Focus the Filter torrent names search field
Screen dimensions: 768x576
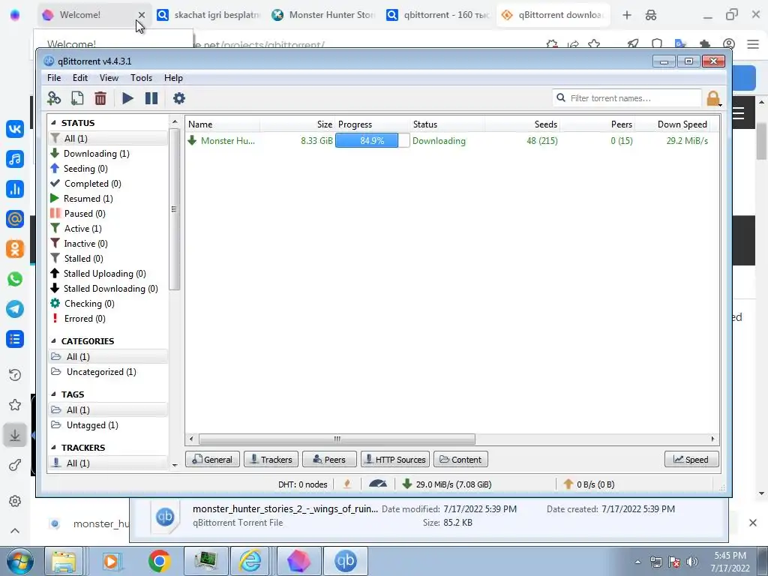(627, 98)
